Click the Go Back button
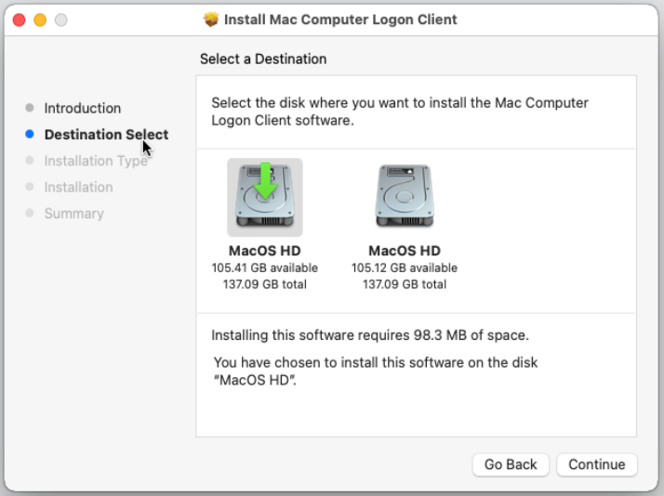Screen dimensions: 664x496 tap(511, 464)
